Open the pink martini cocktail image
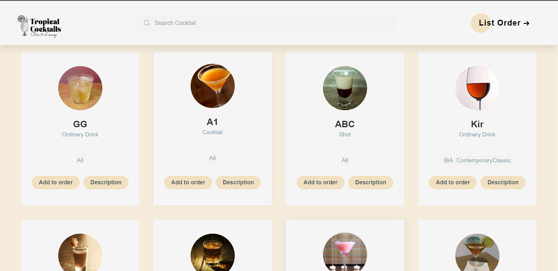 point(345,252)
